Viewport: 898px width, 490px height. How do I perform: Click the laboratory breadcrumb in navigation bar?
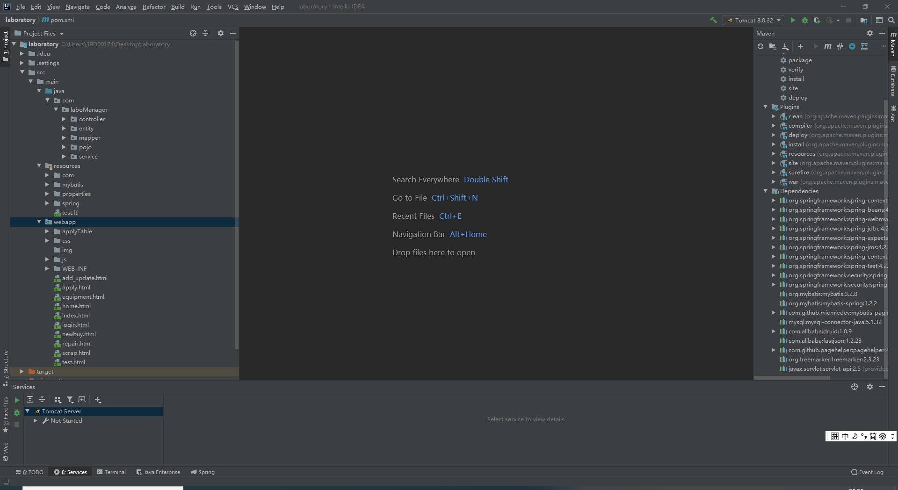(21, 20)
